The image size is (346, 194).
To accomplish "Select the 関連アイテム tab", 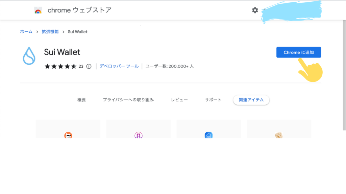I will coord(251,100).
